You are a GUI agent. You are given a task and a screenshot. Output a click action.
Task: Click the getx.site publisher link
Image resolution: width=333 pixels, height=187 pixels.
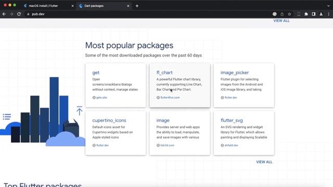click(x=101, y=98)
